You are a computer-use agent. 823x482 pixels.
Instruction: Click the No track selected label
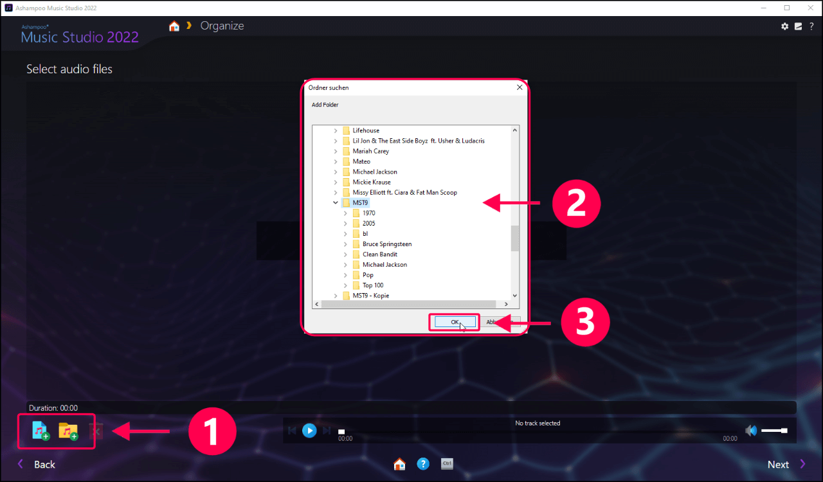tap(538, 423)
